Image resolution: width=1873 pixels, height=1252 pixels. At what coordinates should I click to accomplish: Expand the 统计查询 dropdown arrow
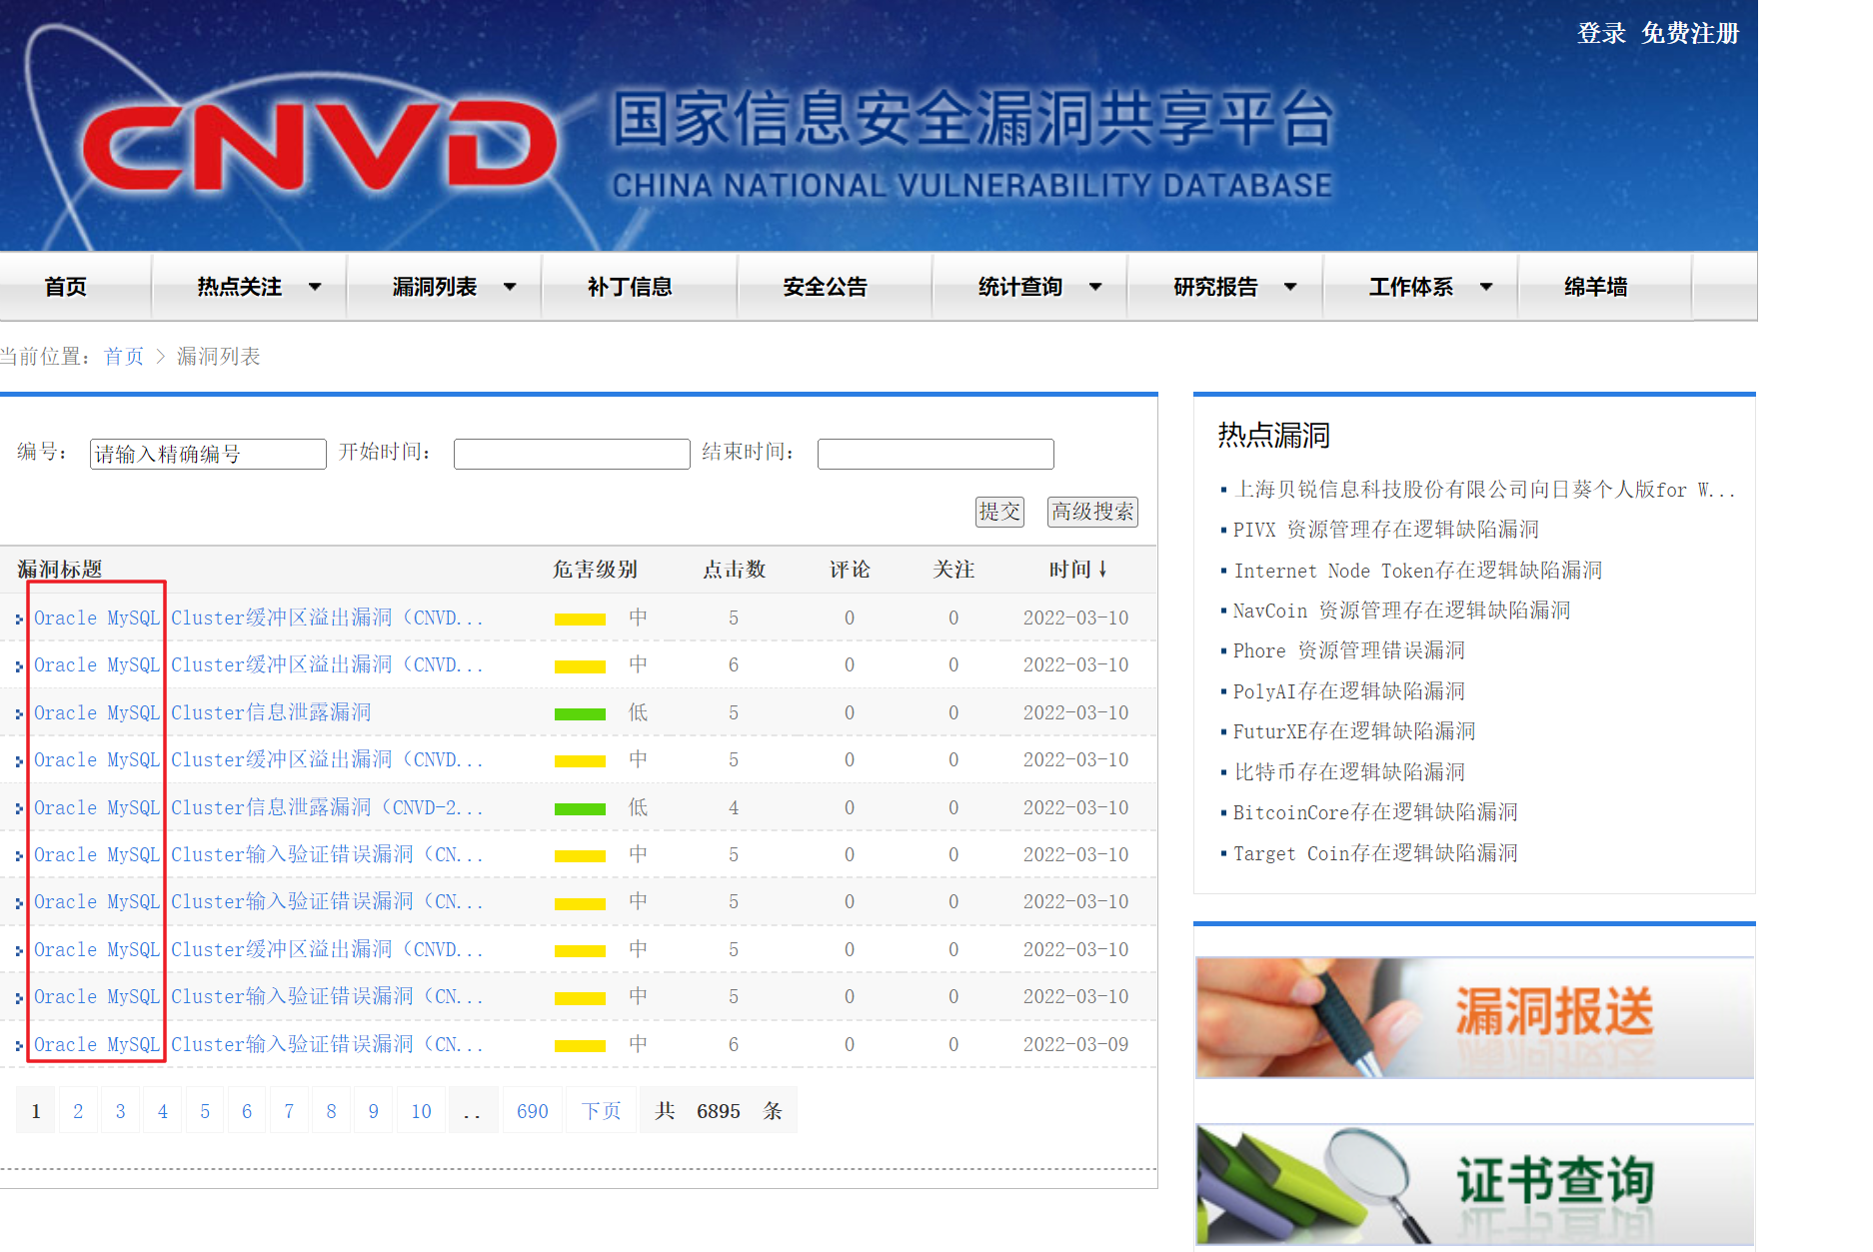[1095, 287]
